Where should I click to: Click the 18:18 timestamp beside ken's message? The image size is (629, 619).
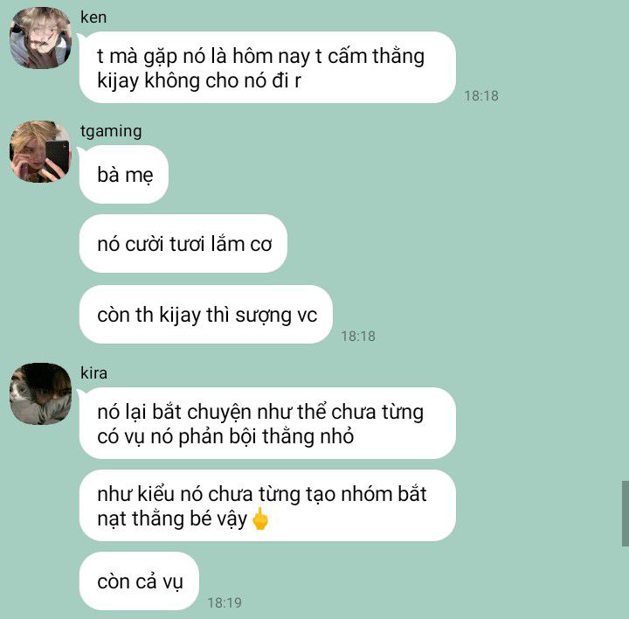[x=481, y=96]
